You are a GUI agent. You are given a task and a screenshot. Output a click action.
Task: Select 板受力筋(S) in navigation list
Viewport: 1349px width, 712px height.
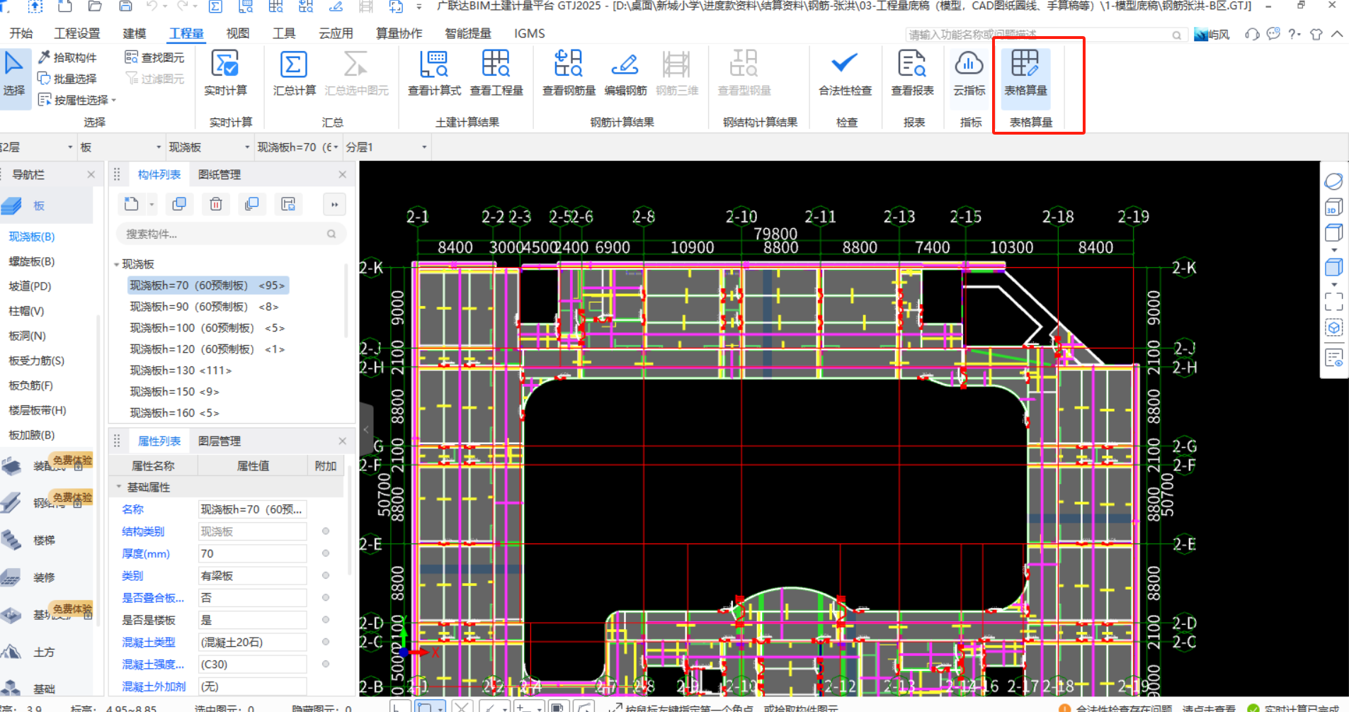[36, 361]
